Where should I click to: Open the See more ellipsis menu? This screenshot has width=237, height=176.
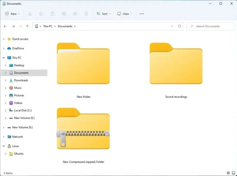(142, 14)
